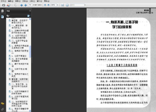Click the bookmarks panel scroll up arrow
Viewport: 156px width, 112px height.
click(x=30, y=19)
